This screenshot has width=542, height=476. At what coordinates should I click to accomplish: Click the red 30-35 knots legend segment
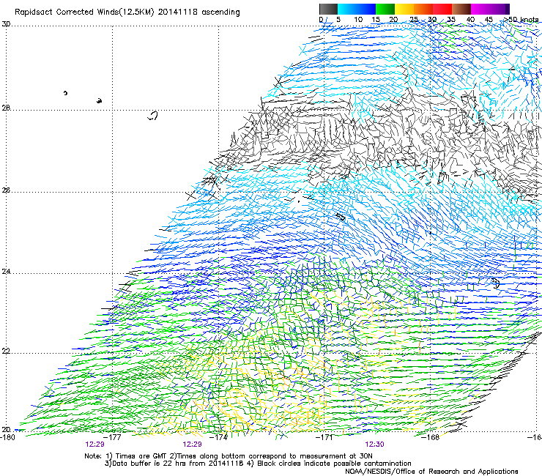click(442, 9)
